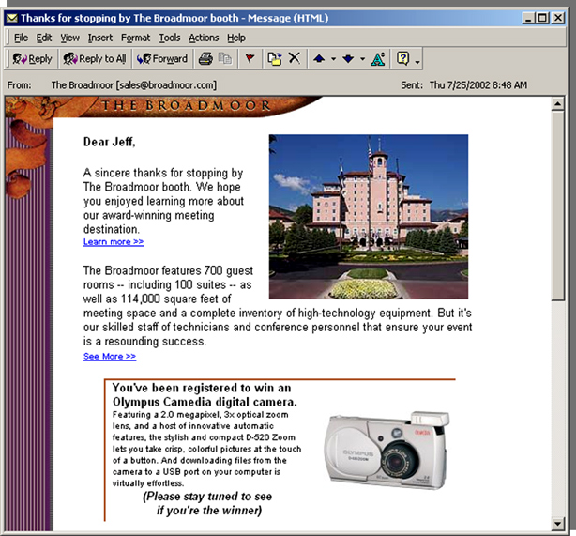Screen dimensions: 576x536
Task: Open the Format menu
Action: (135, 38)
